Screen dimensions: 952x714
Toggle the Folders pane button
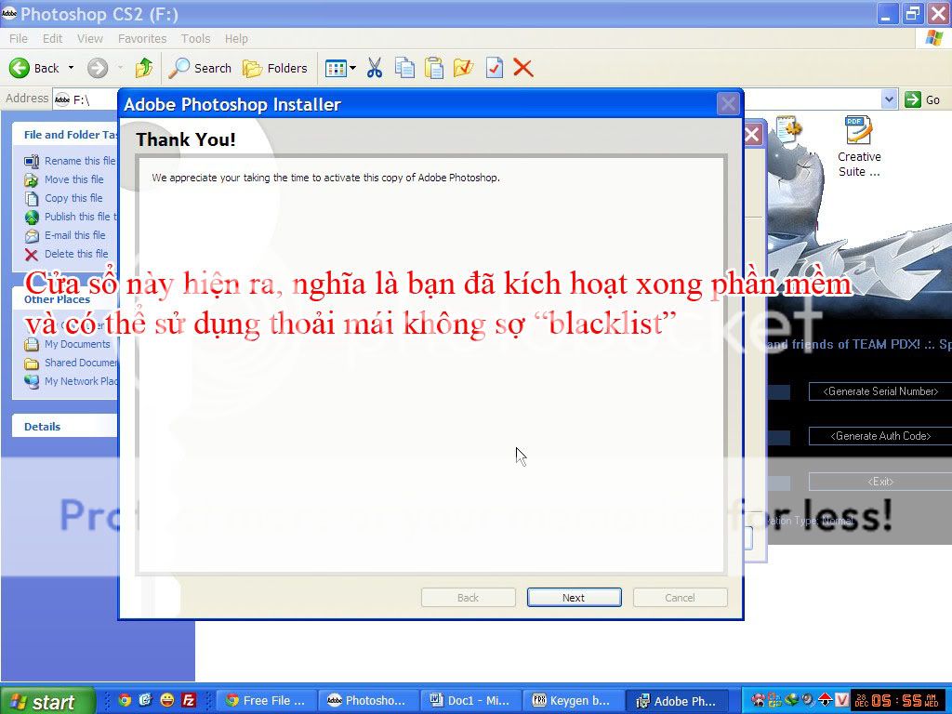(275, 68)
